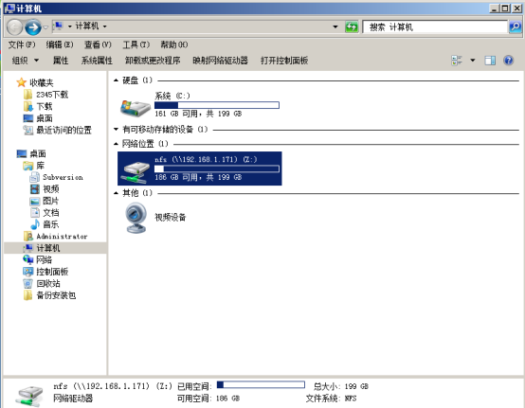Click 161 GB 可用, 共 199 GB text
Viewport: 525px width, 408px height.
[198, 114]
